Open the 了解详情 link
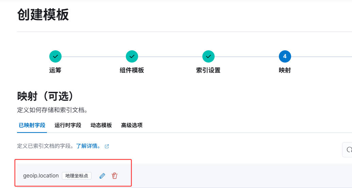 [x=88, y=146]
